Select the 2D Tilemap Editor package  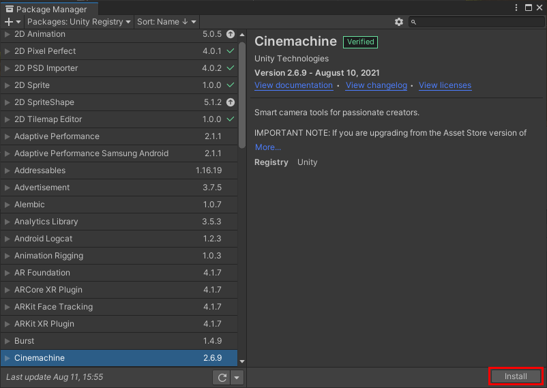pos(119,119)
